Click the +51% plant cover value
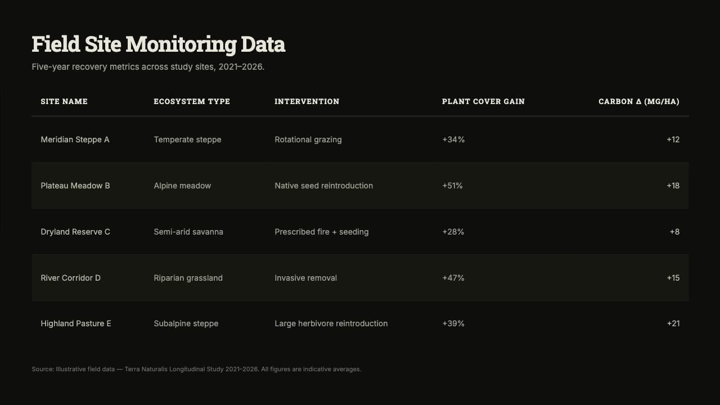The height and width of the screenshot is (405, 720). coord(453,186)
